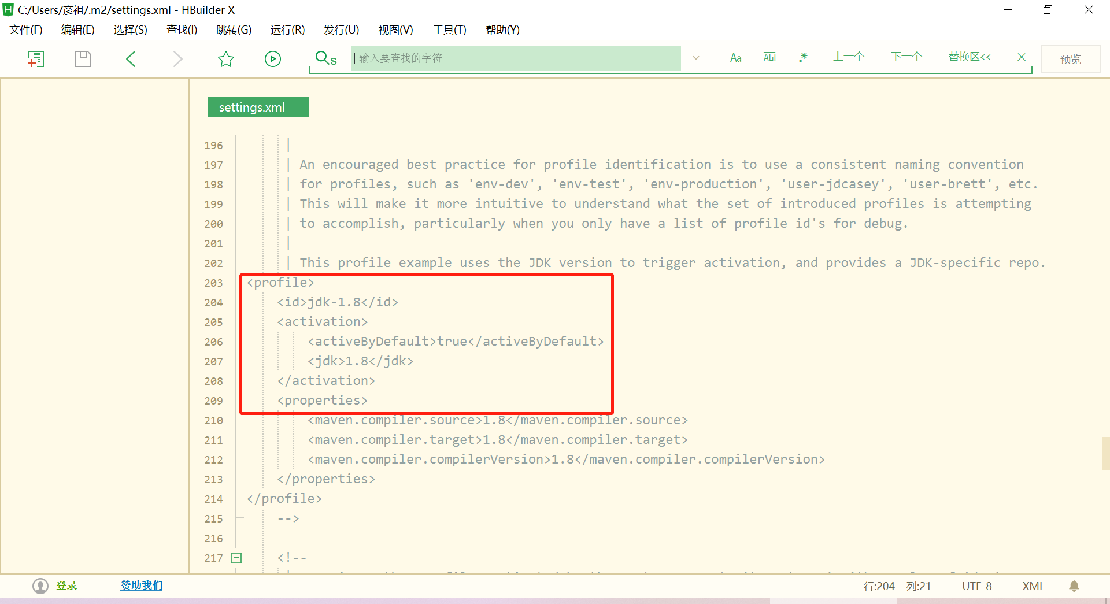The width and height of the screenshot is (1110, 604).
Task: Open the 文件(F) menu
Action: tap(26, 30)
